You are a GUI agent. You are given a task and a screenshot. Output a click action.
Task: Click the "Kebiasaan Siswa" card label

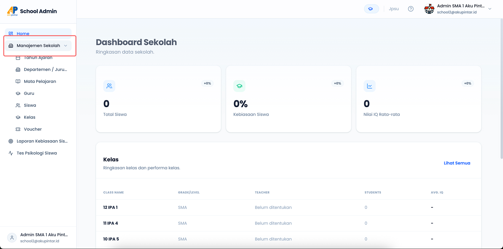coord(251,114)
